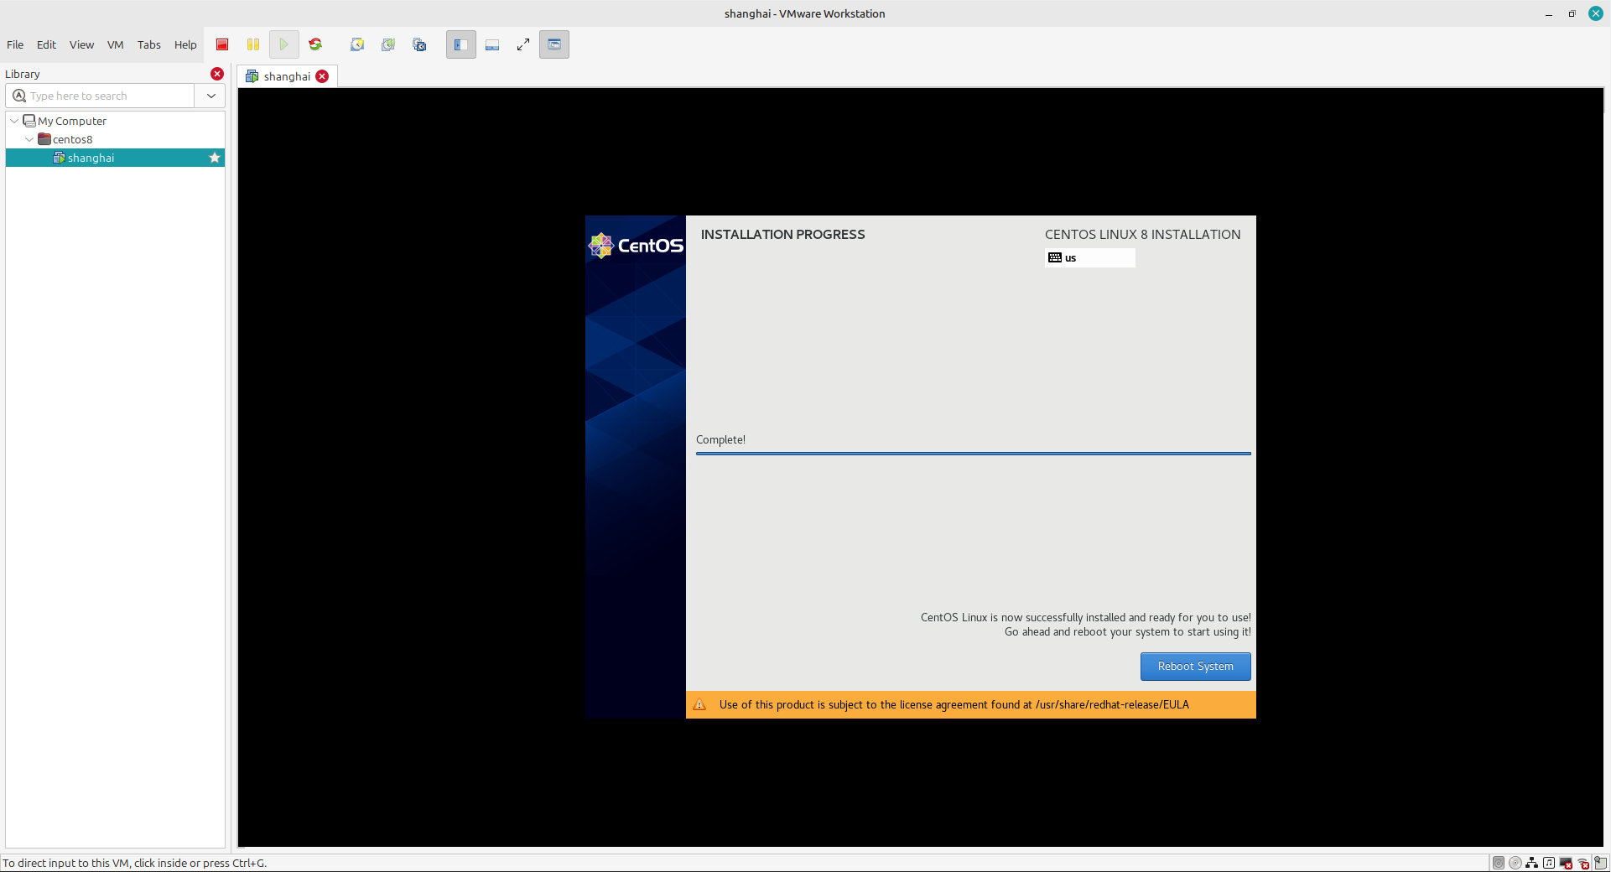
Task: Open the View menu
Action: tap(81, 45)
